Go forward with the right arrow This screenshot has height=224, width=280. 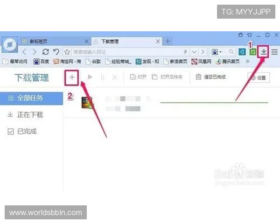coord(35,52)
